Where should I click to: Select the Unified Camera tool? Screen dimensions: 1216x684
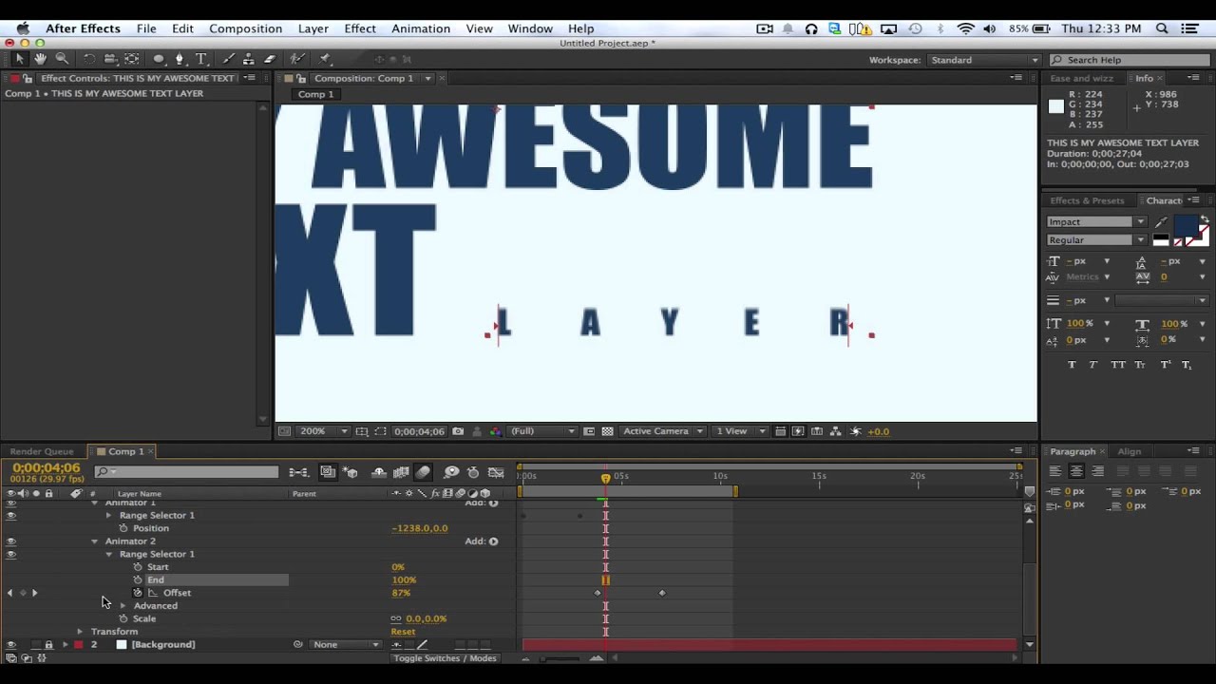(x=110, y=59)
